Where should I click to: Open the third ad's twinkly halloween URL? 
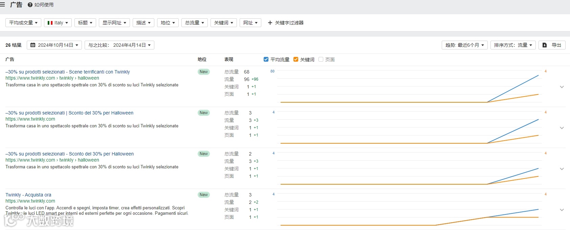52,160
